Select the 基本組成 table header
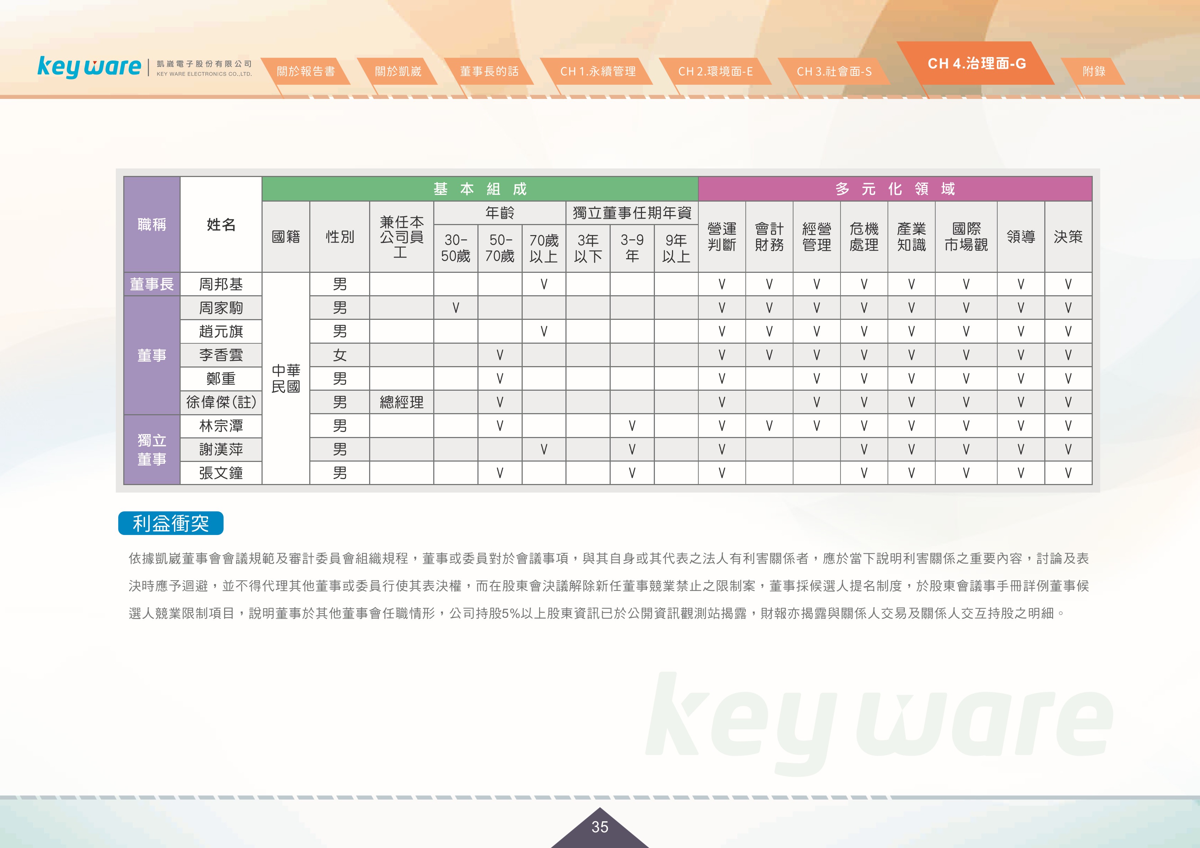 [x=480, y=189]
